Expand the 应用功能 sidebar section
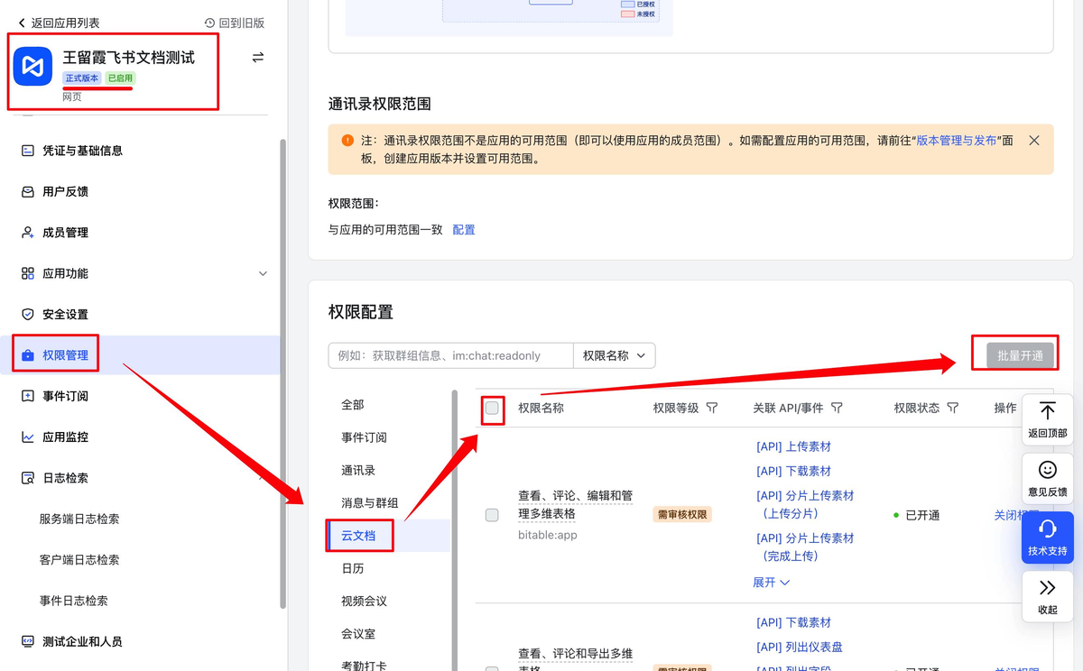Screen dimensions: 1083x671 click(263, 273)
